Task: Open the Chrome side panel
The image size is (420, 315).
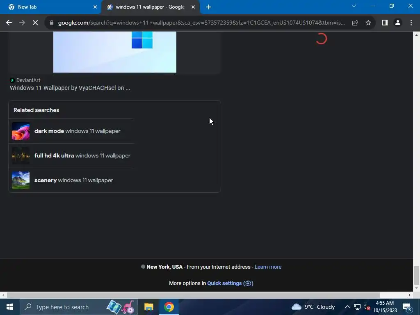Action: [x=385, y=23]
